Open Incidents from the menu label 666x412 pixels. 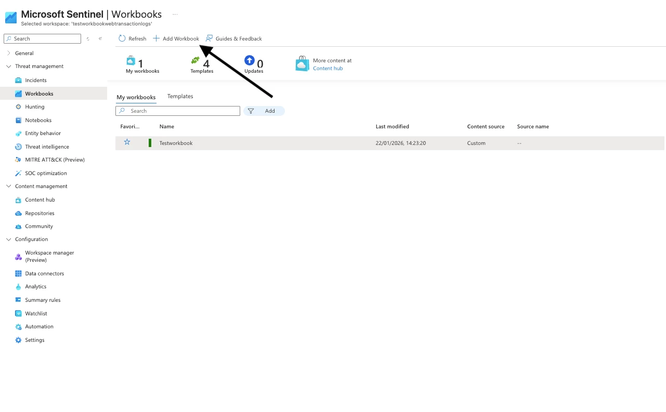pos(36,80)
